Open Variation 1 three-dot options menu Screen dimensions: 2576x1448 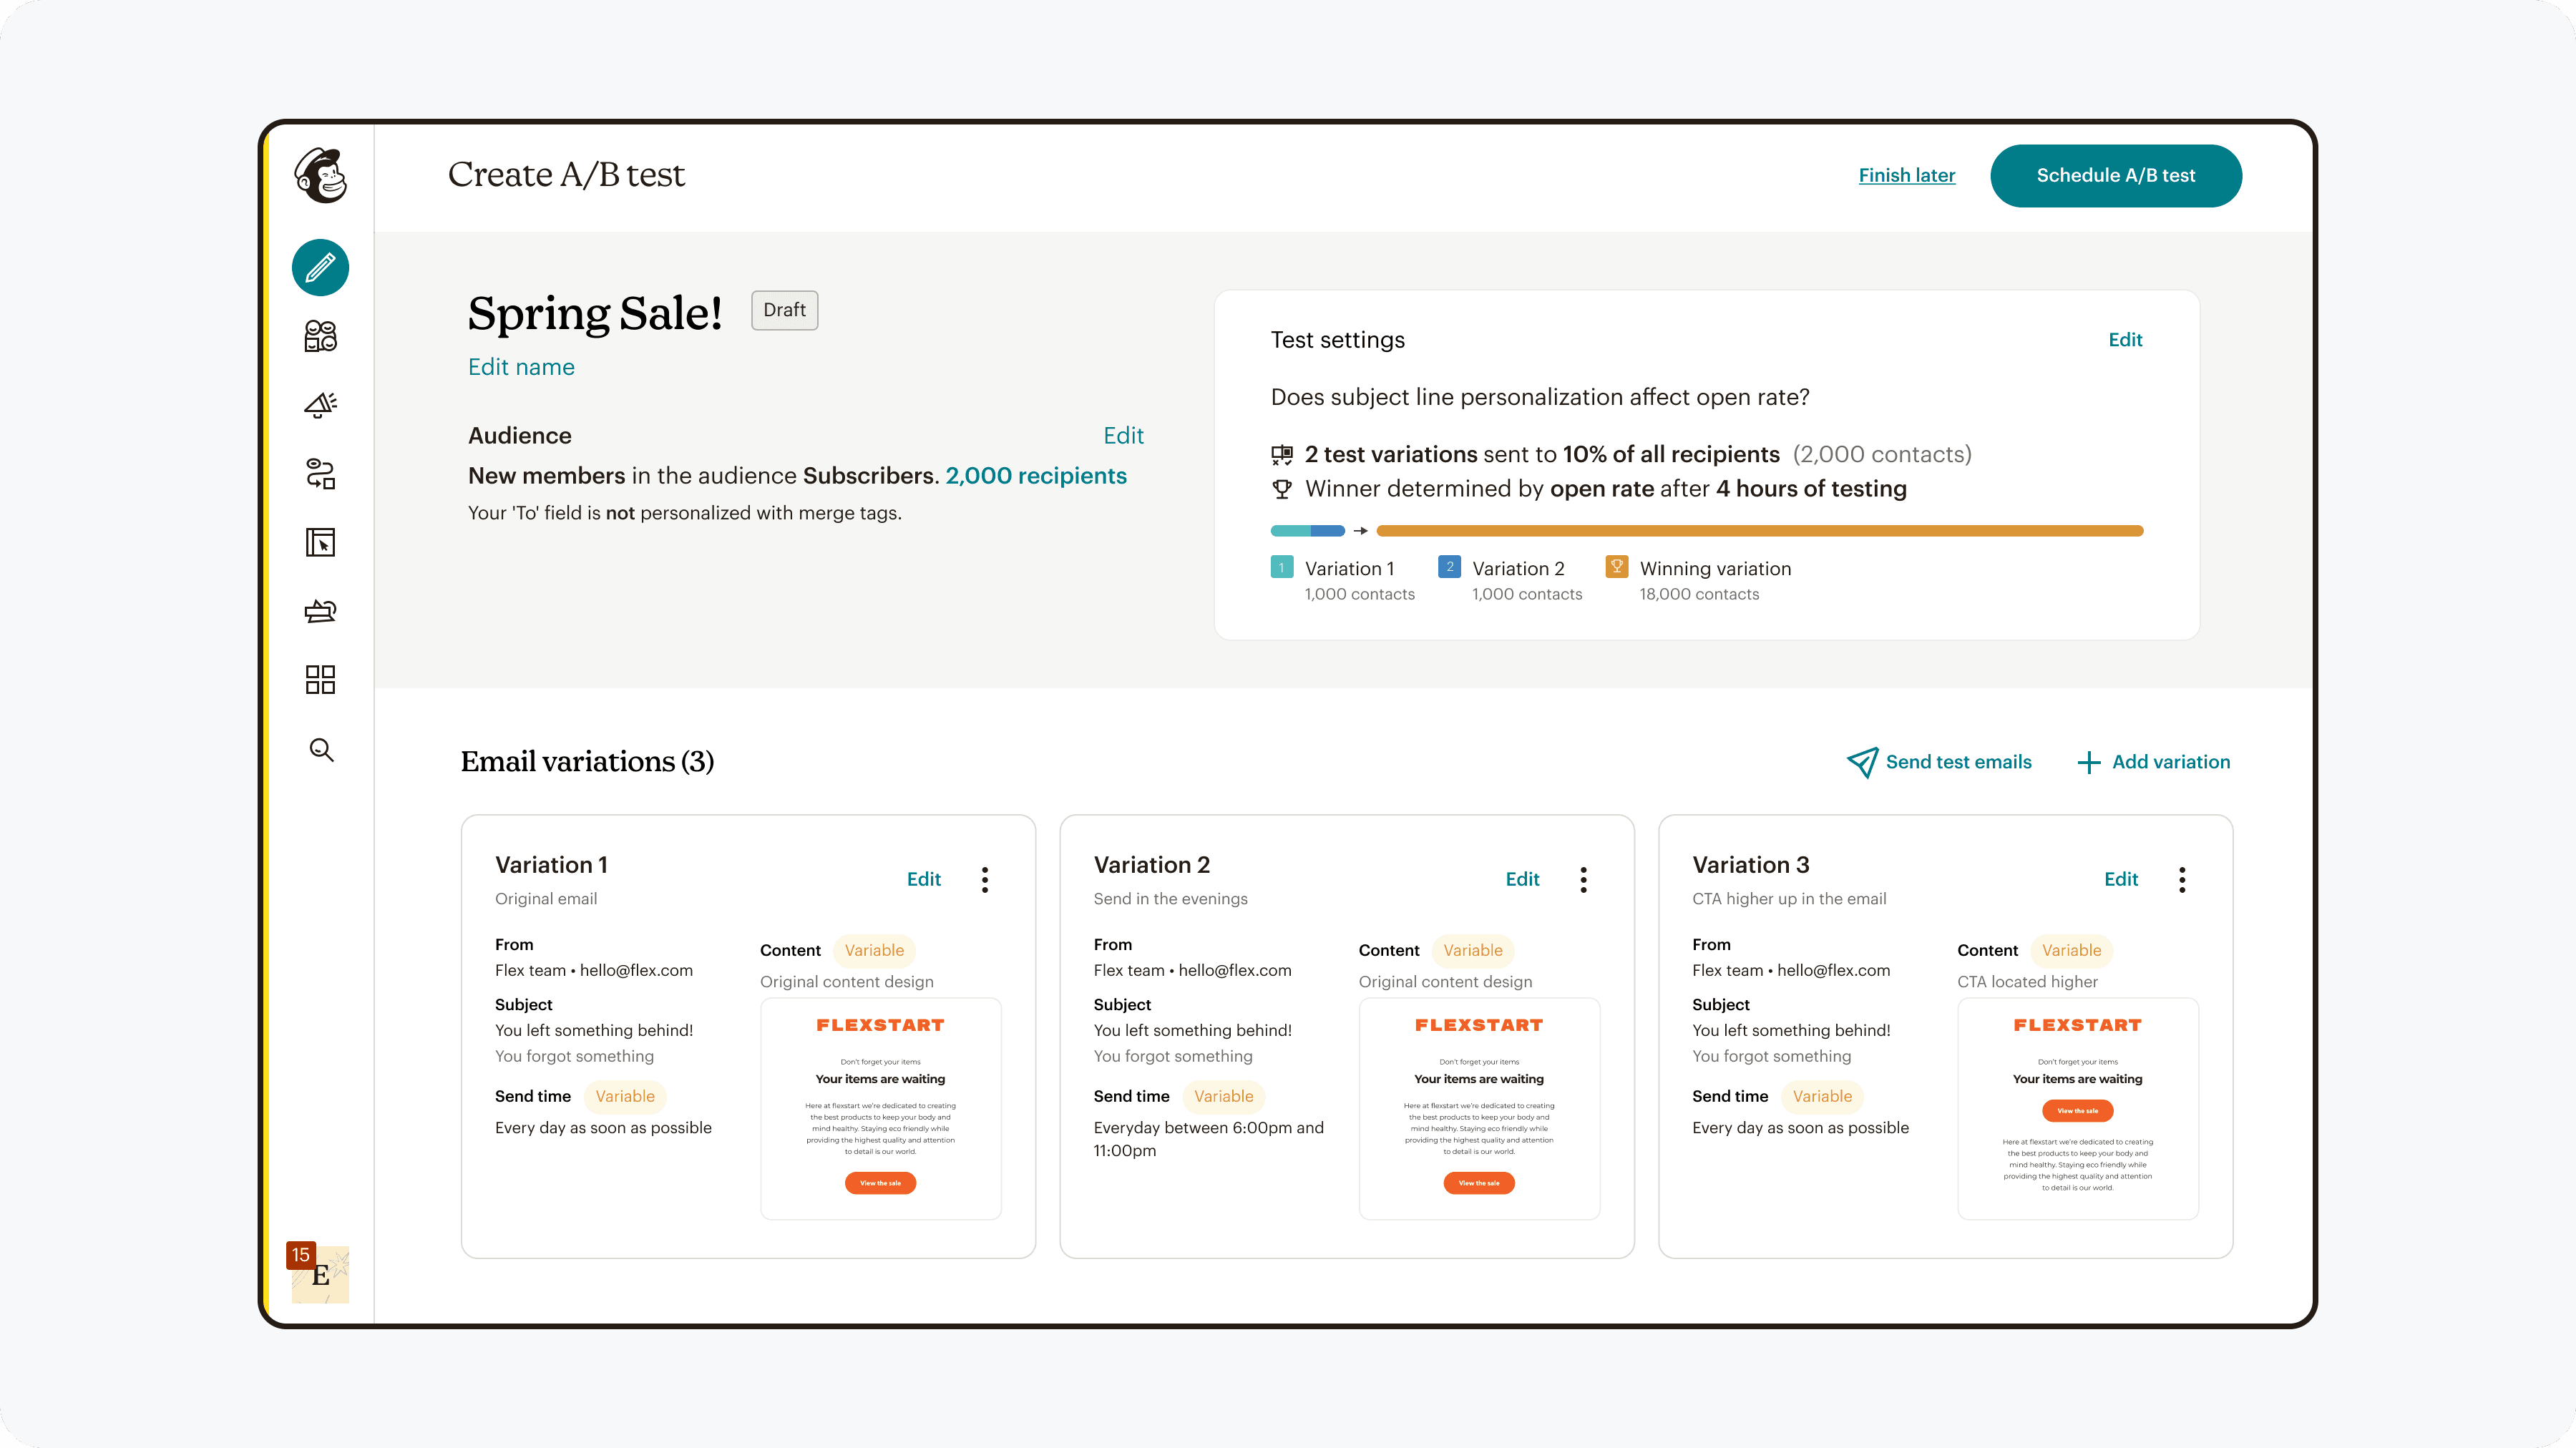point(985,879)
